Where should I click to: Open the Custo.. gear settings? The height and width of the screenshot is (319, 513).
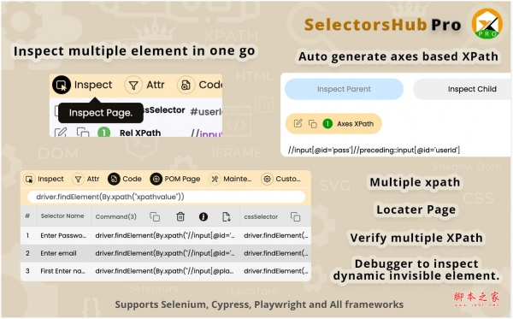(267, 179)
